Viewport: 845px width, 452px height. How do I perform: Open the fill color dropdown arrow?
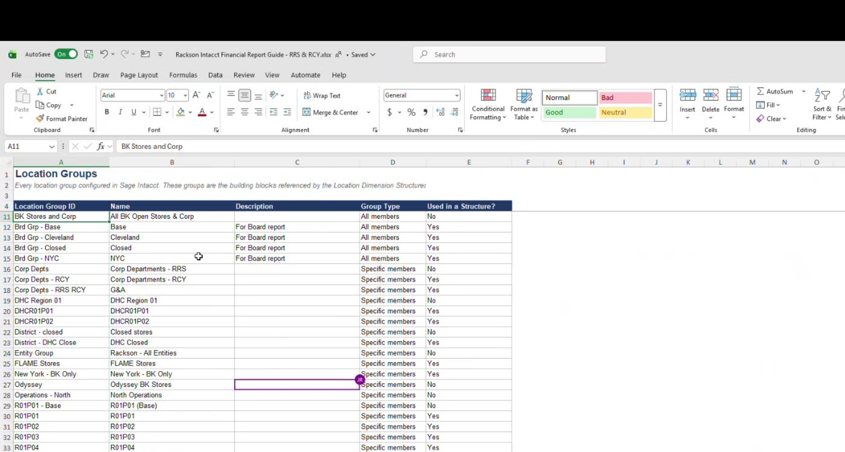click(190, 112)
